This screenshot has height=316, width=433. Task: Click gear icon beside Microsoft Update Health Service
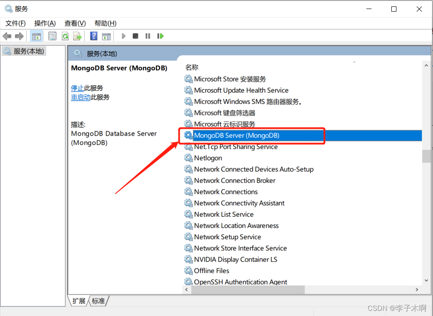[189, 90]
